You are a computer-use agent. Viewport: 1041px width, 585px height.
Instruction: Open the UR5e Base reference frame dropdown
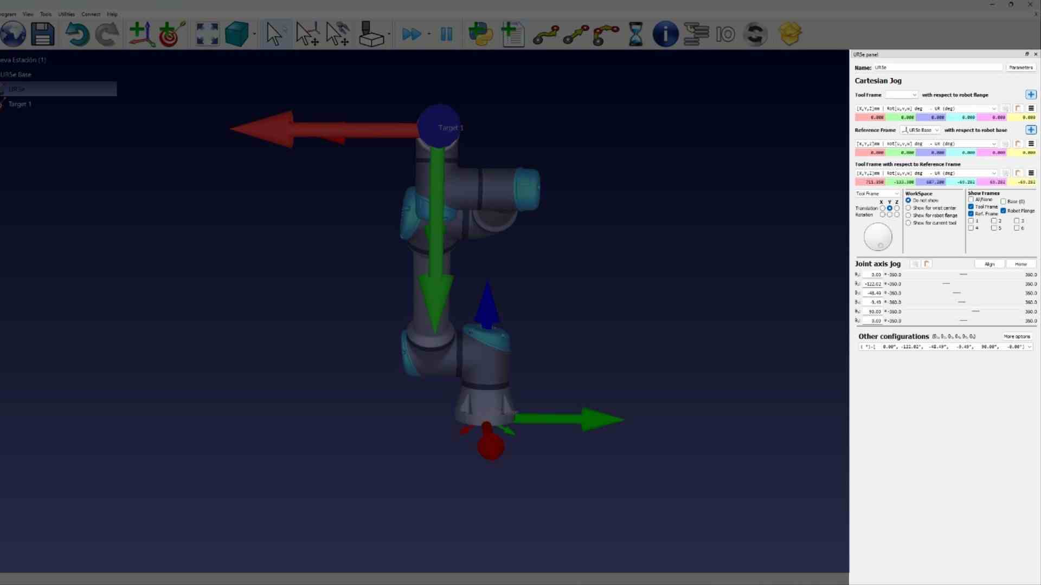(920, 130)
